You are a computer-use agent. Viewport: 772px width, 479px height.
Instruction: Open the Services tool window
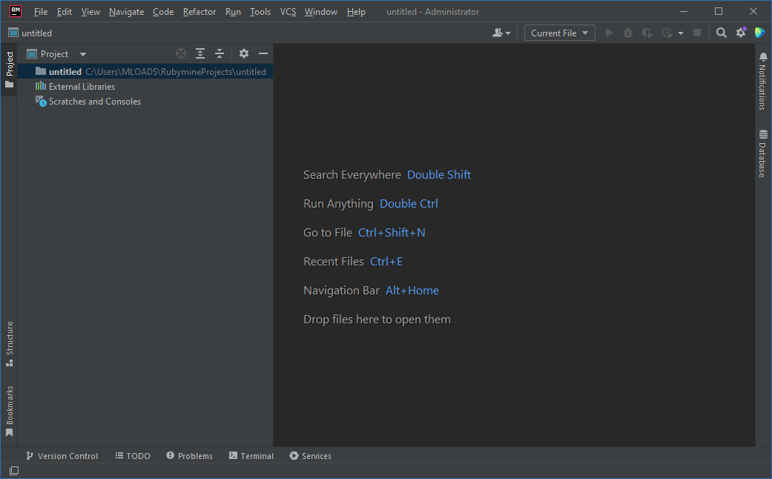coord(310,456)
